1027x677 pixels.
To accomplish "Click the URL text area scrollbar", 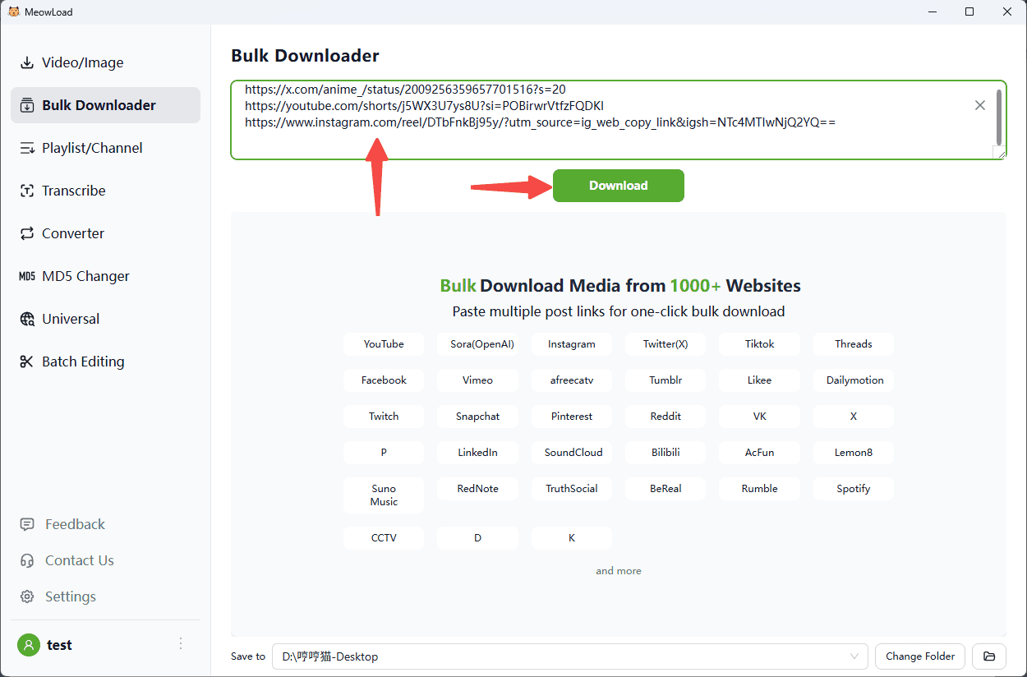I will tap(998, 116).
